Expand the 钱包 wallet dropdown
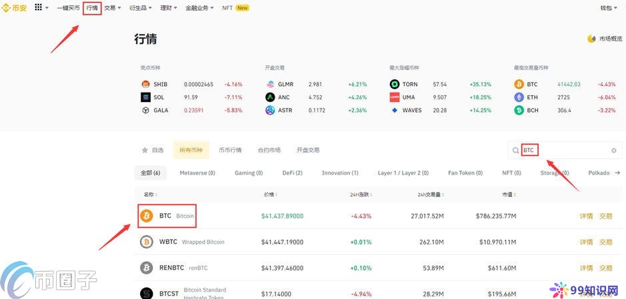The width and height of the screenshot is (626, 299). coord(609,8)
